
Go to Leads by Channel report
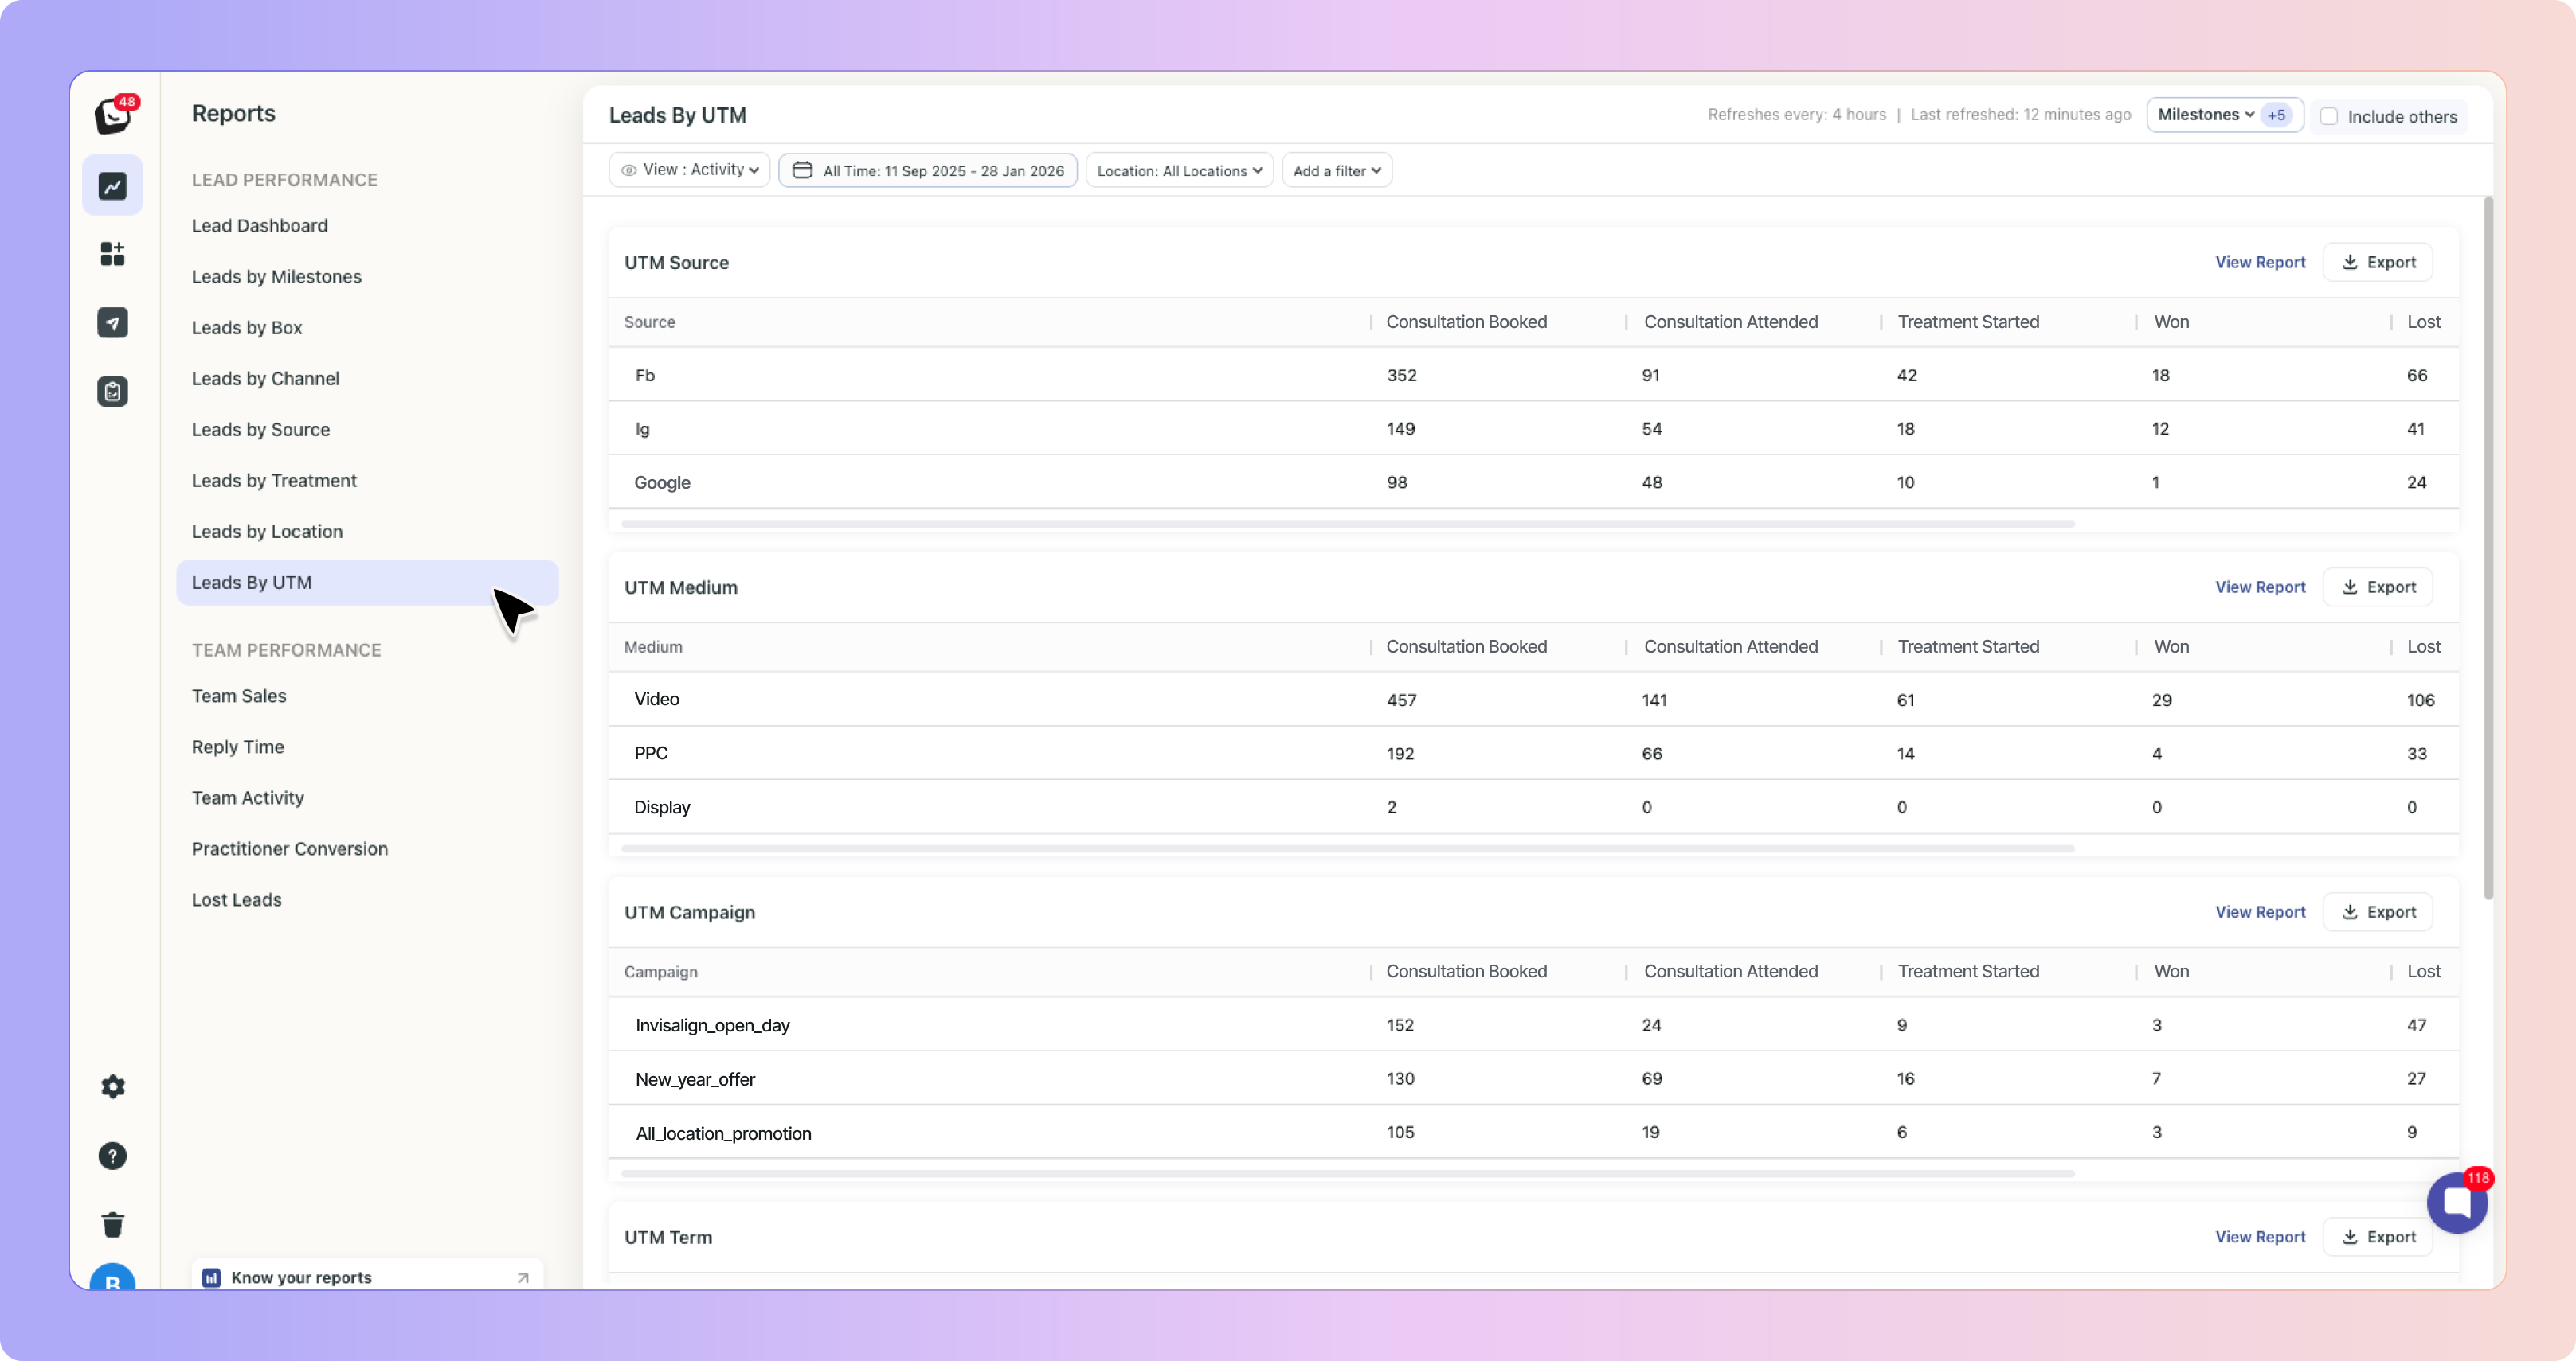coord(265,379)
